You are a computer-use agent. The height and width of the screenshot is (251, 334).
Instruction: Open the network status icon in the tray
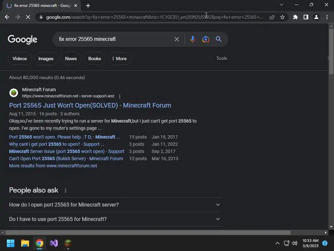click(287, 243)
